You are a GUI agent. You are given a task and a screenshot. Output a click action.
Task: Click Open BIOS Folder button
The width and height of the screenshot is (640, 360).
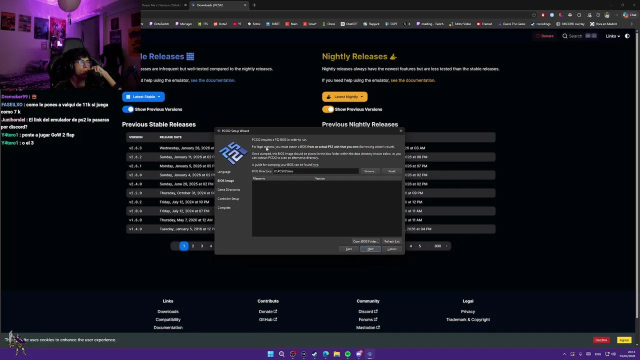coord(365,241)
